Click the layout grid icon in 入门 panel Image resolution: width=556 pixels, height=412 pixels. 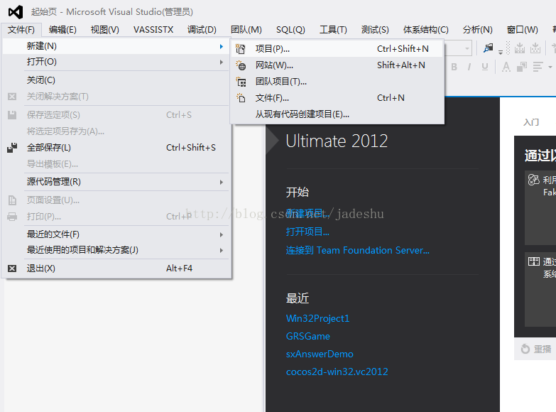(534, 261)
